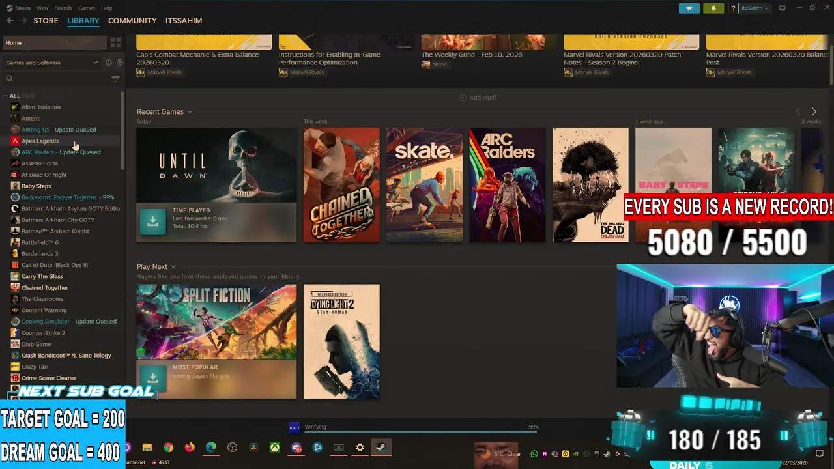Image resolution: width=834 pixels, height=469 pixels.
Task: Open the notifications bell
Action: pyautogui.click(x=713, y=8)
